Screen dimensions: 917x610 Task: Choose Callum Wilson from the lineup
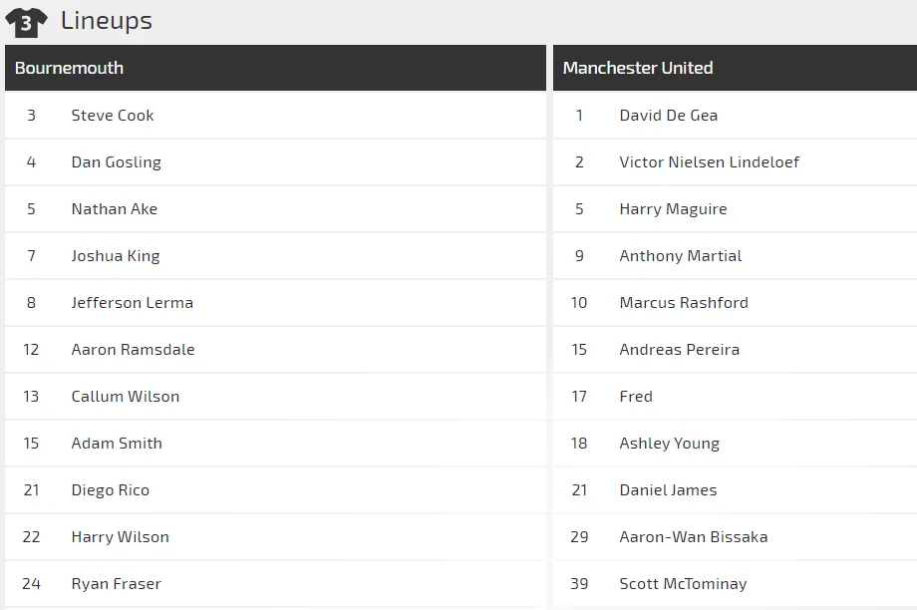[126, 397]
